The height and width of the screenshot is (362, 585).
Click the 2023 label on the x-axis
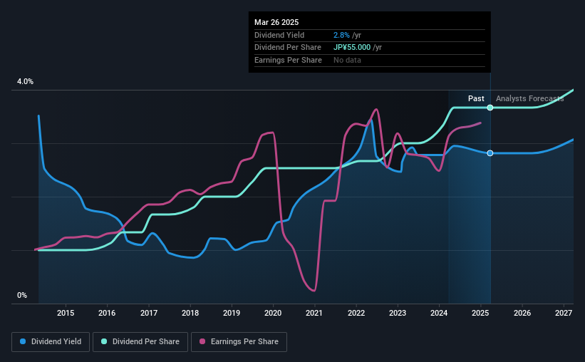[x=398, y=313]
